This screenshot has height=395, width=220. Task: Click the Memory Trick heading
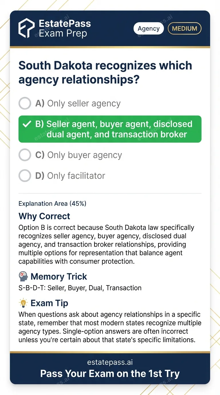tap(59, 276)
